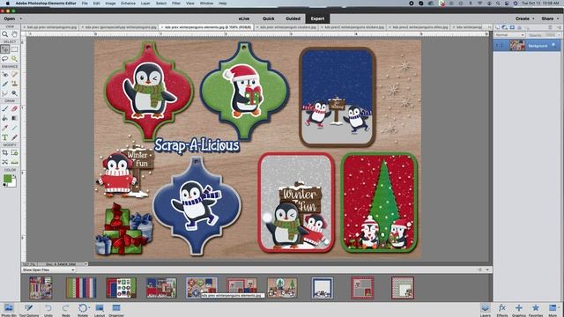Select the Gradient tool
This screenshot has height=317, width=564.
click(x=14, y=118)
